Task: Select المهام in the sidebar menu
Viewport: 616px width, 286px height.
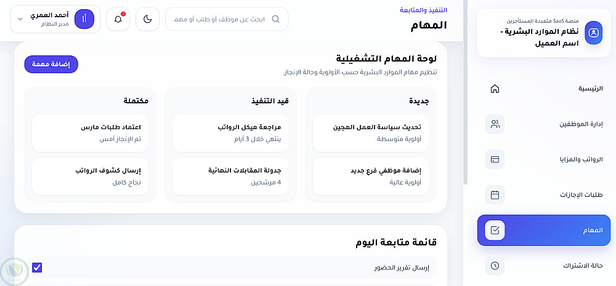Action: pyautogui.click(x=544, y=231)
